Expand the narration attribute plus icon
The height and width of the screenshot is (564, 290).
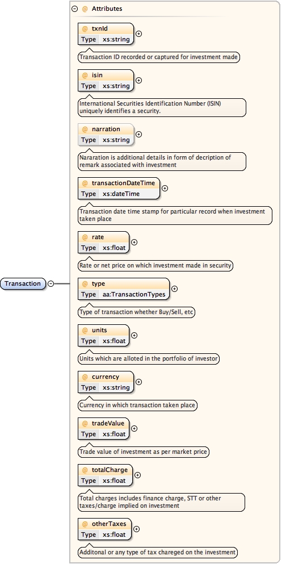point(138,135)
